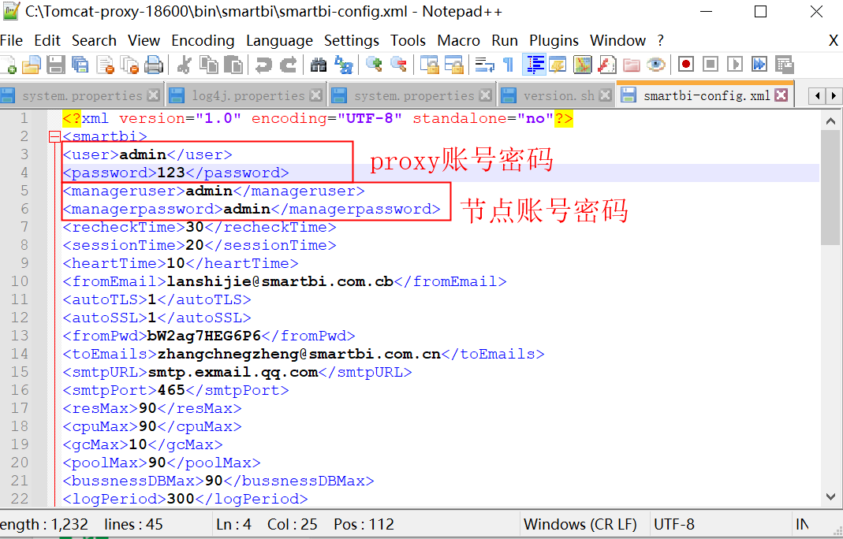Switch to the log4j.properties tab
Image resolution: width=843 pixels, height=539 pixels.
(248, 95)
